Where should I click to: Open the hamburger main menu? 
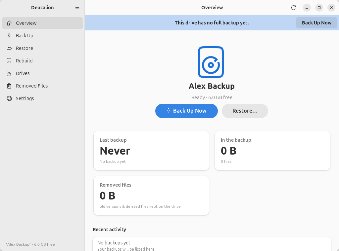click(x=77, y=8)
